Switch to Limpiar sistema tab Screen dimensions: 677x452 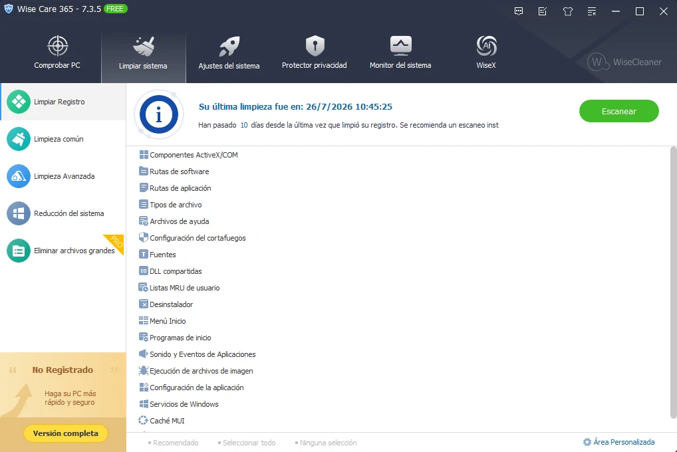click(144, 53)
